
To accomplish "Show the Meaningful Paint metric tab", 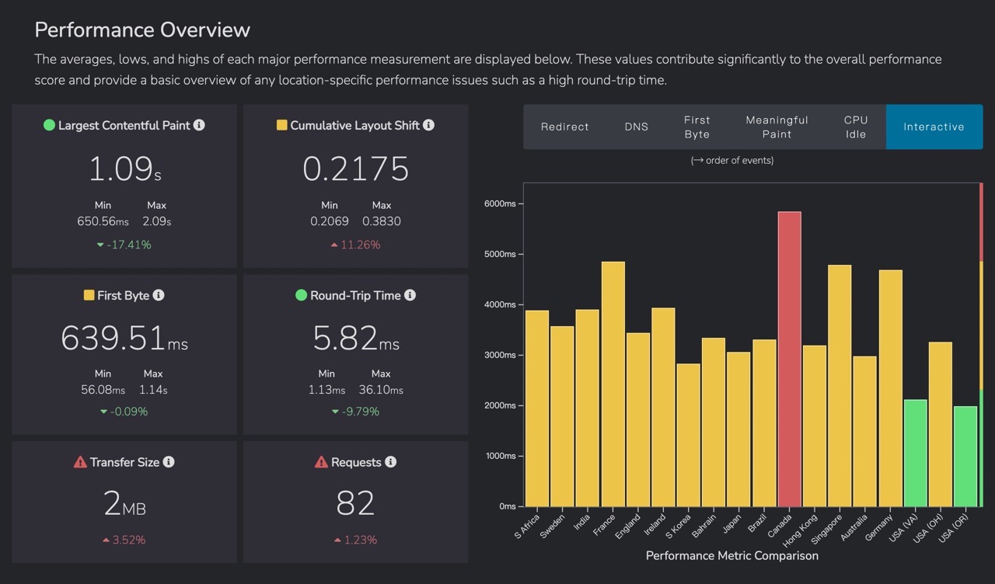I will [777, 127].
